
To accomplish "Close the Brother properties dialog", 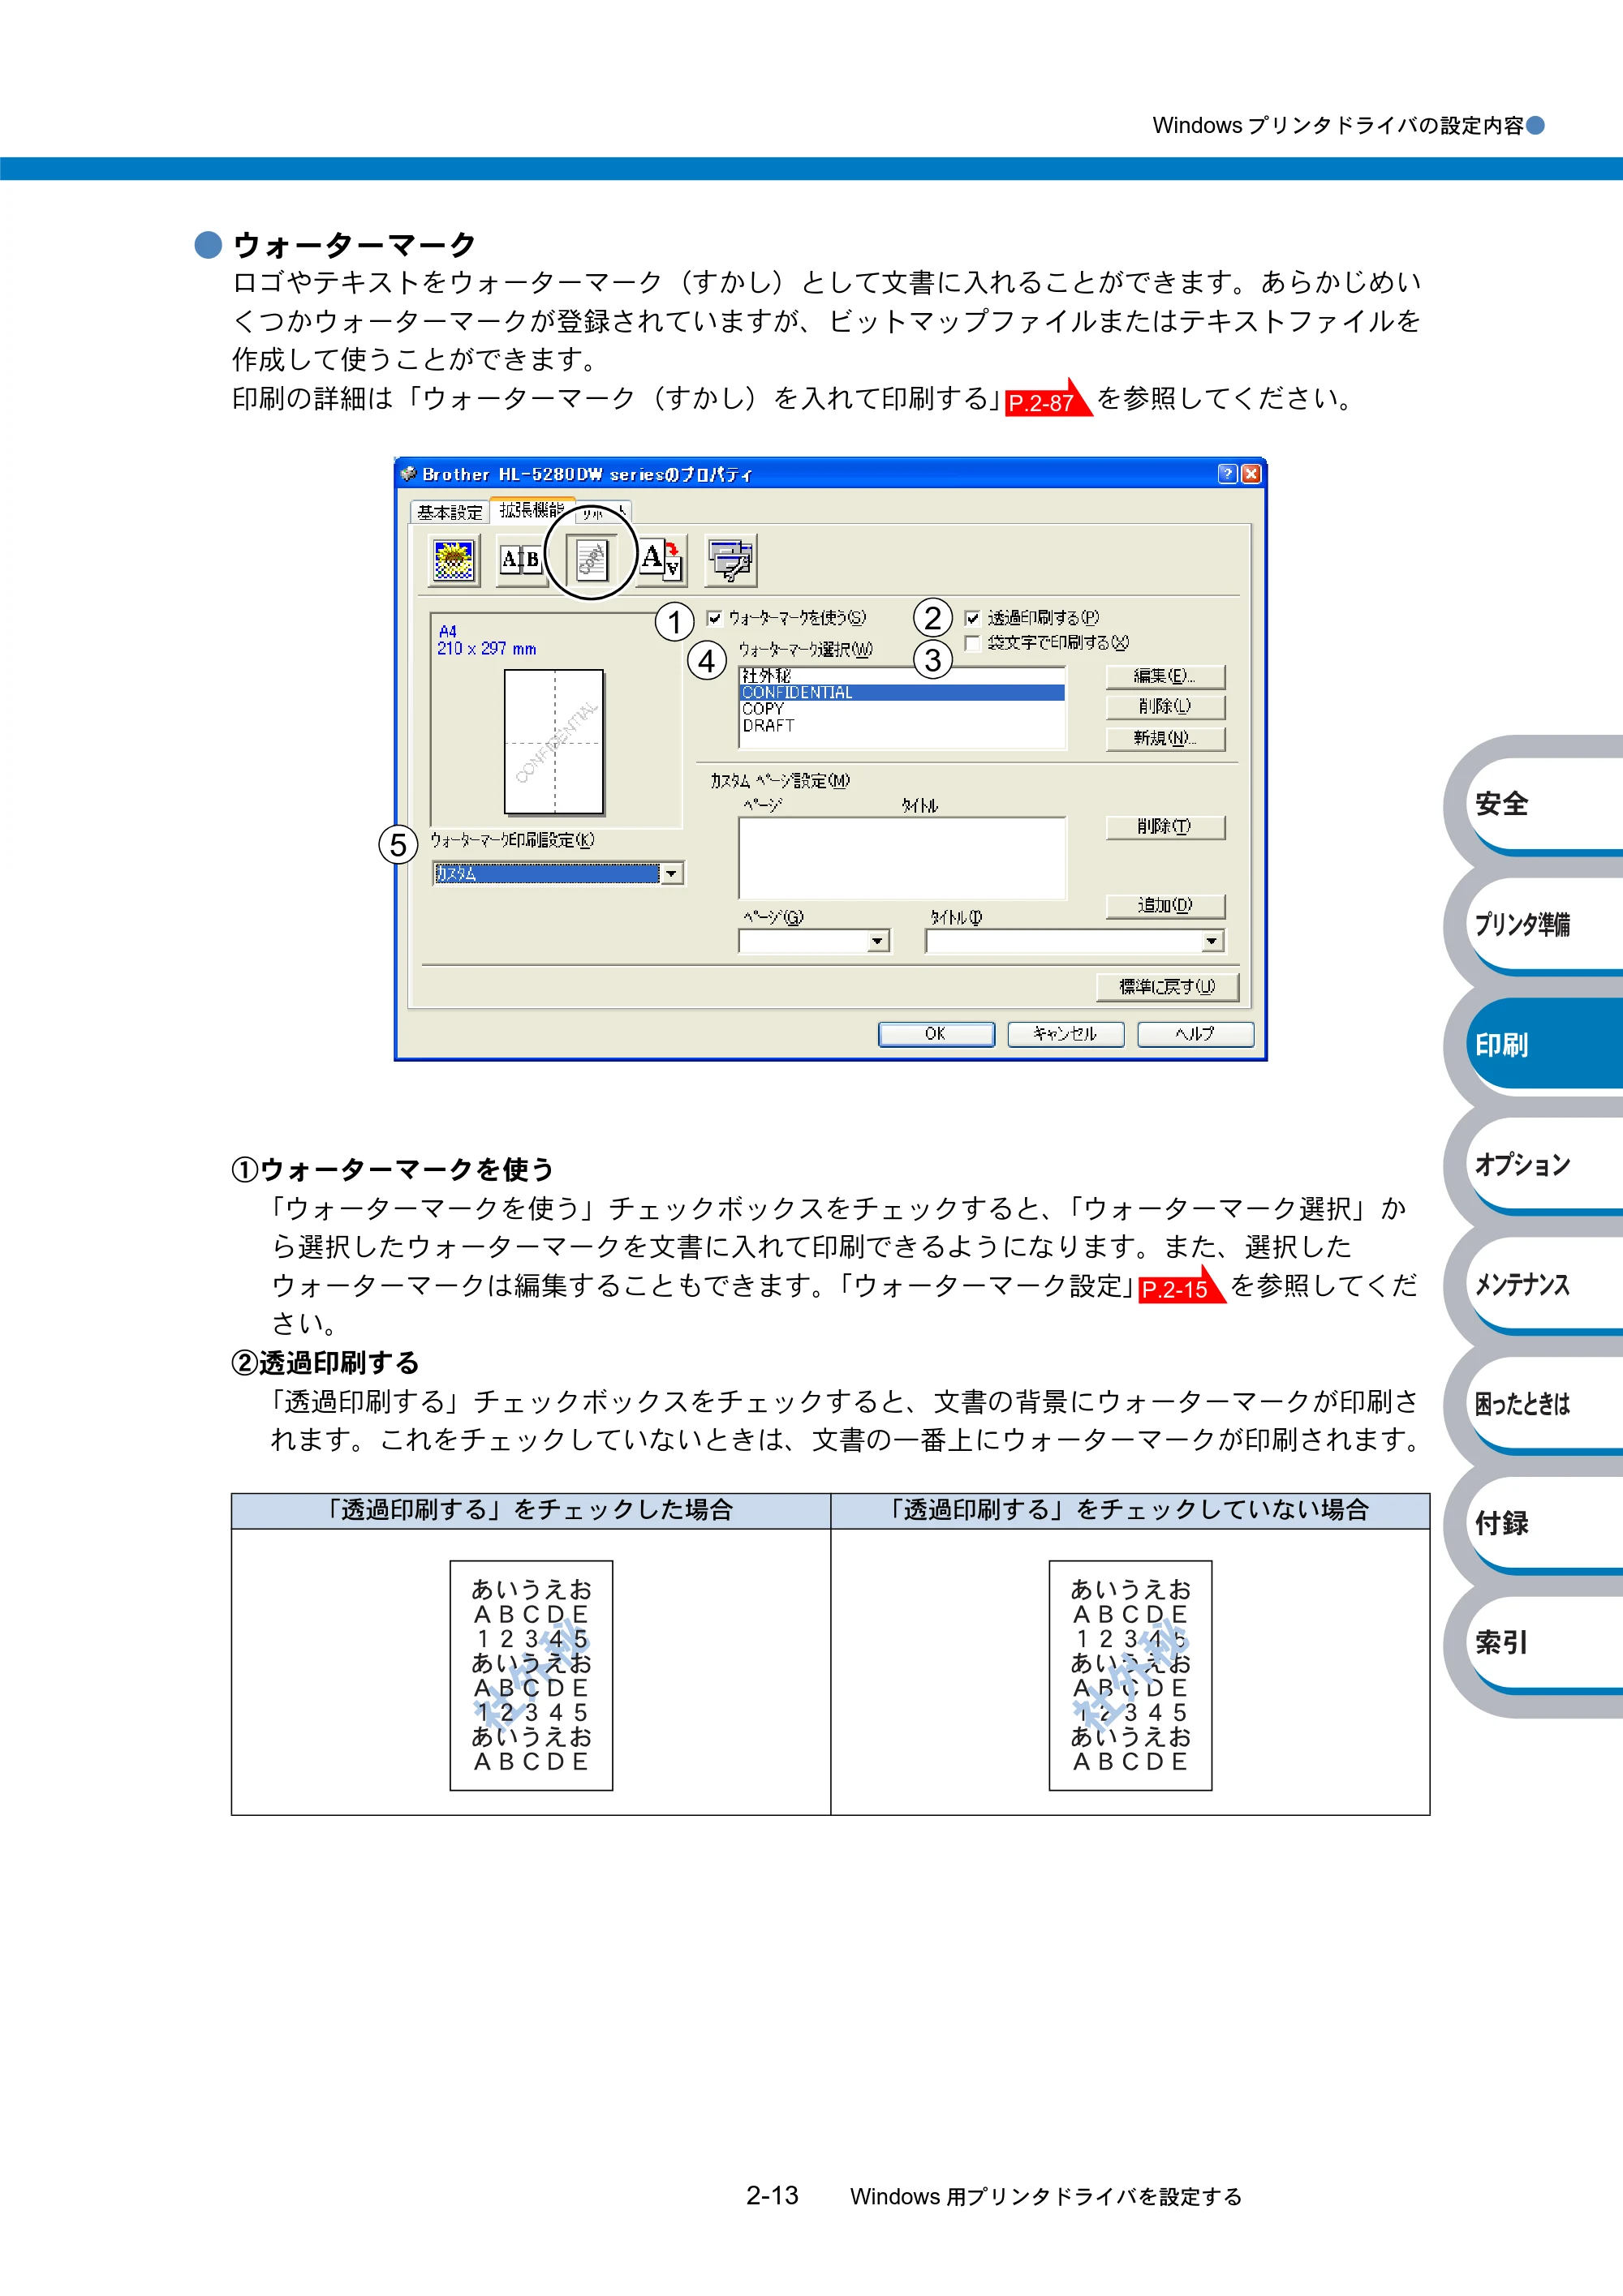I will click(1251, 474).
